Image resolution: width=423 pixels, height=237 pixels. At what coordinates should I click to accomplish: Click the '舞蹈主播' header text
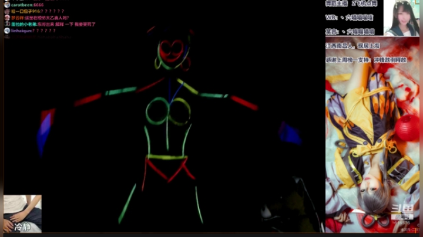pyautogui.click(x=335, y=4)
